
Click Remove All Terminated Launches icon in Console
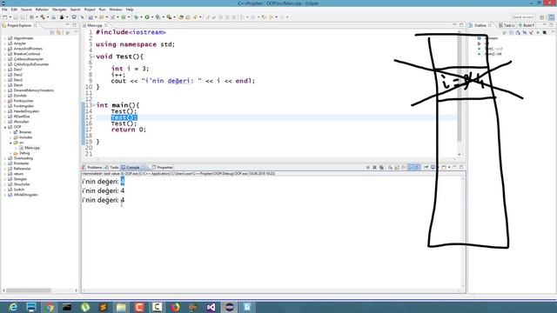click(381, 167)
